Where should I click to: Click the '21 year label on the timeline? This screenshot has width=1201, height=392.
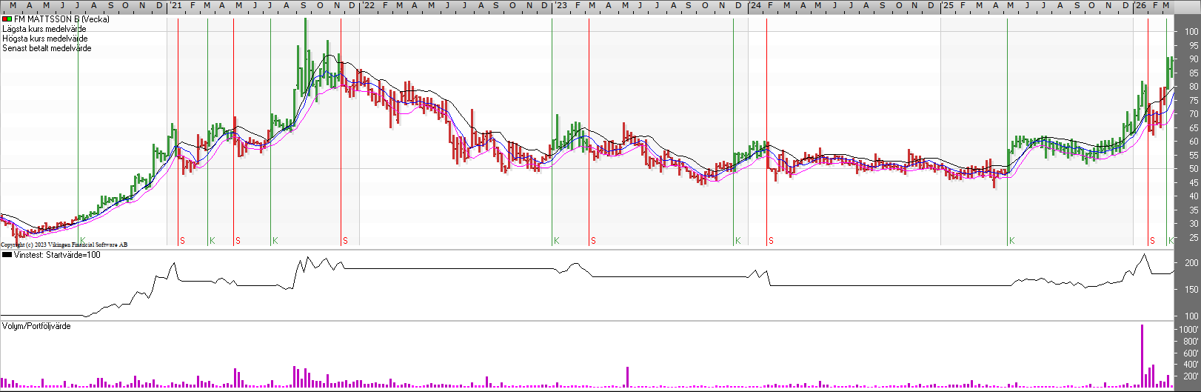175,5
